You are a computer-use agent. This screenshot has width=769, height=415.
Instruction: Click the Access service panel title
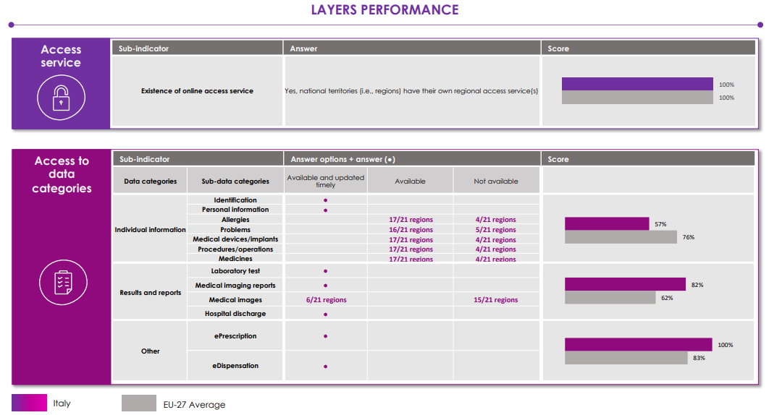[61, 56]
